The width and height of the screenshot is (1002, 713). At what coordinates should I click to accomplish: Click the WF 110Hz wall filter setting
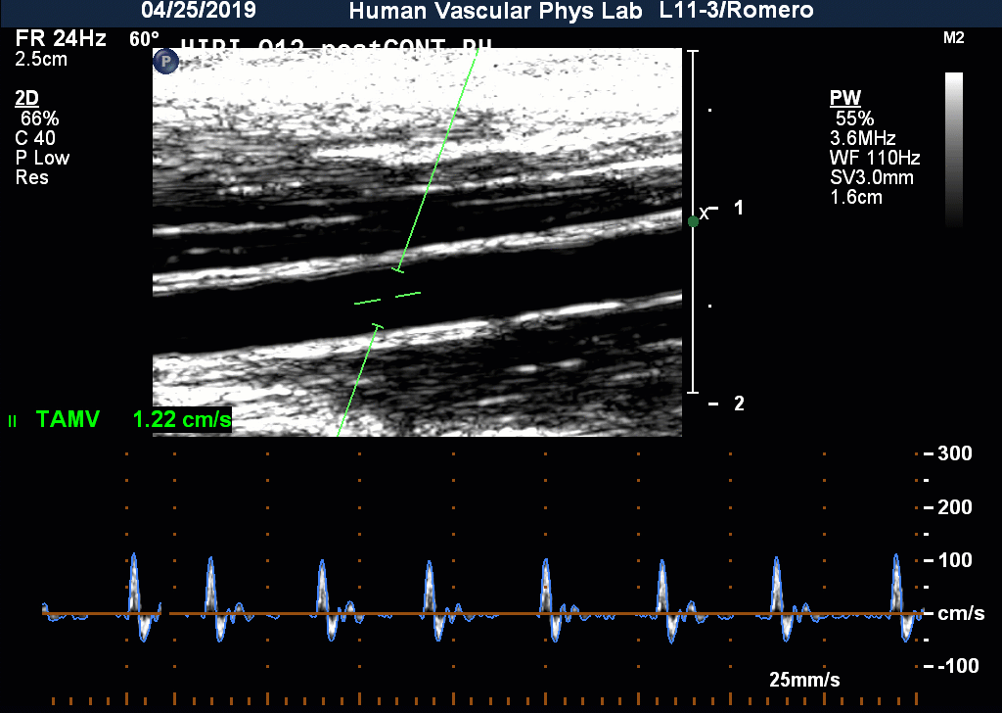click(x=874, y=158)
